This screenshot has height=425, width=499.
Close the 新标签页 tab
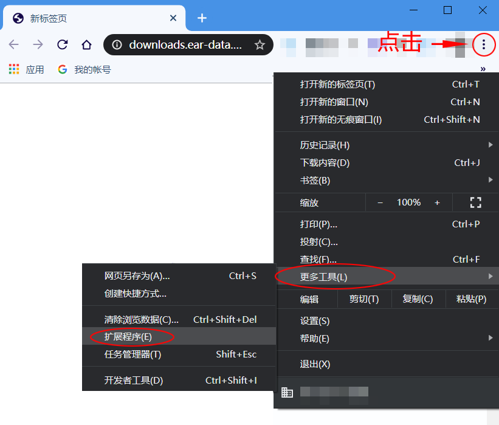click(173, 18)
